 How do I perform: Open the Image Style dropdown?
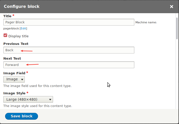tap(28, 99)
